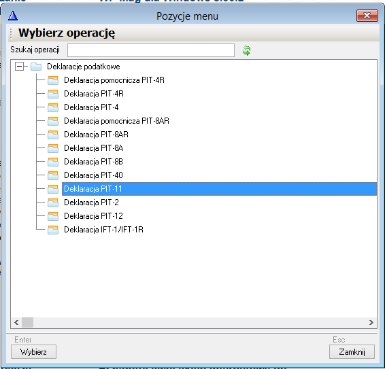
Task: Click the Zamknij button
Action: (x=352, y=352)
